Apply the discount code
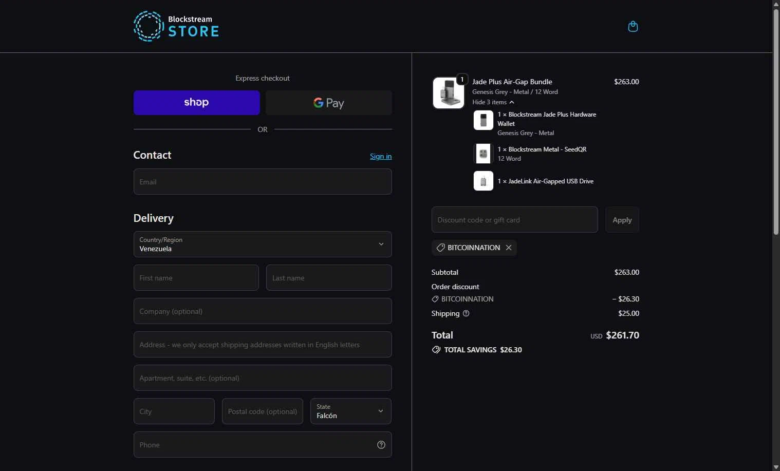This screenshot has width=780, height=471. 622,220
